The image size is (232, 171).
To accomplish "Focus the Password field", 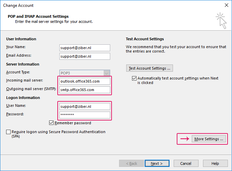I will pyautogui.click(x=85, y=115).
